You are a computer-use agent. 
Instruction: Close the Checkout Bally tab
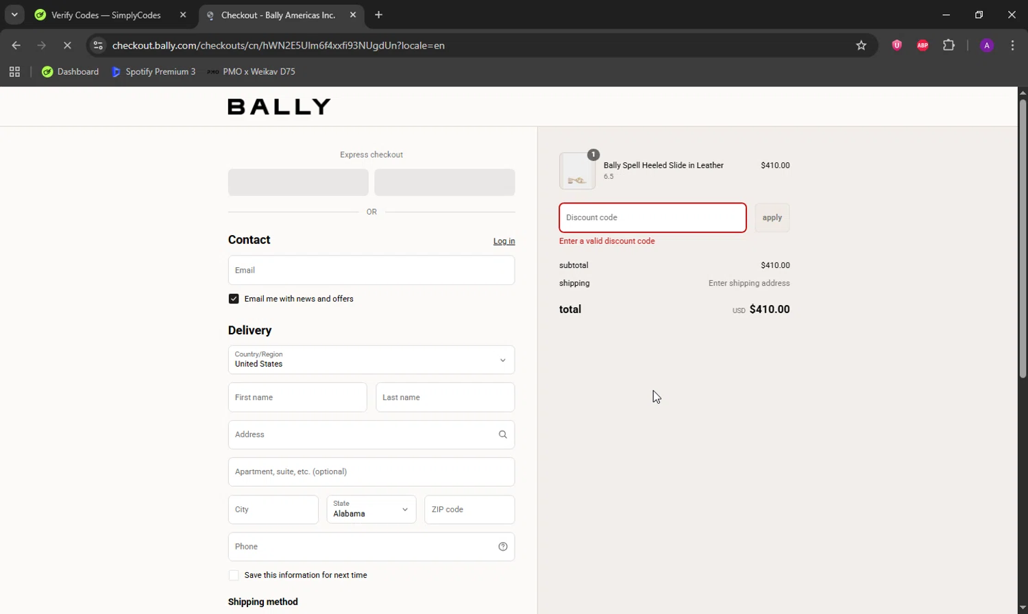(353, 14)
